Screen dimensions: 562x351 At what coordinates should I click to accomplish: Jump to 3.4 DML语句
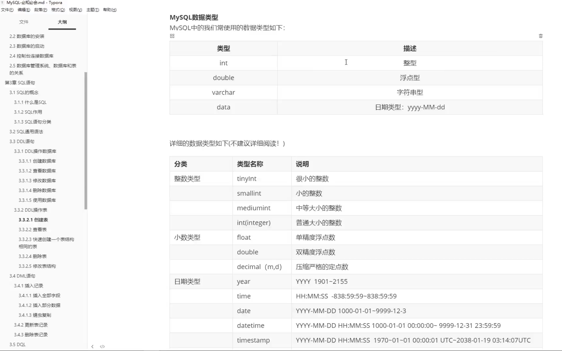click(x=22, y=276)
